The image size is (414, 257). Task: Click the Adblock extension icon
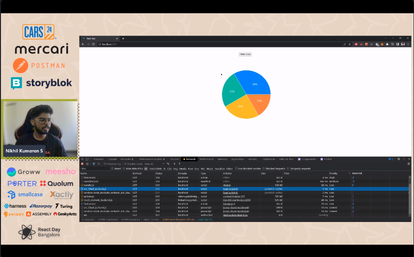[356, 44]
